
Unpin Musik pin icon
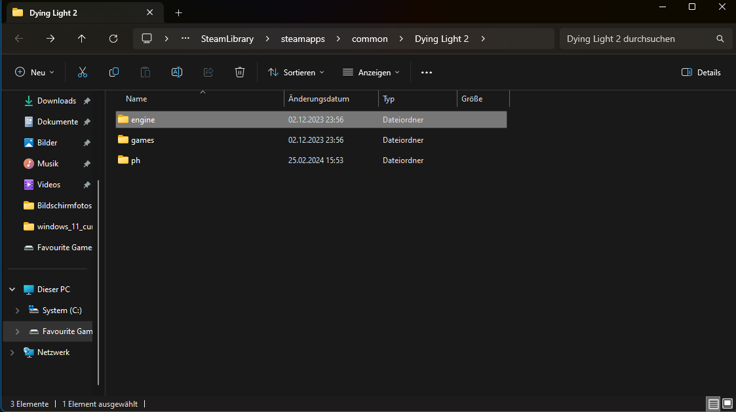click(x=87, y=164)
